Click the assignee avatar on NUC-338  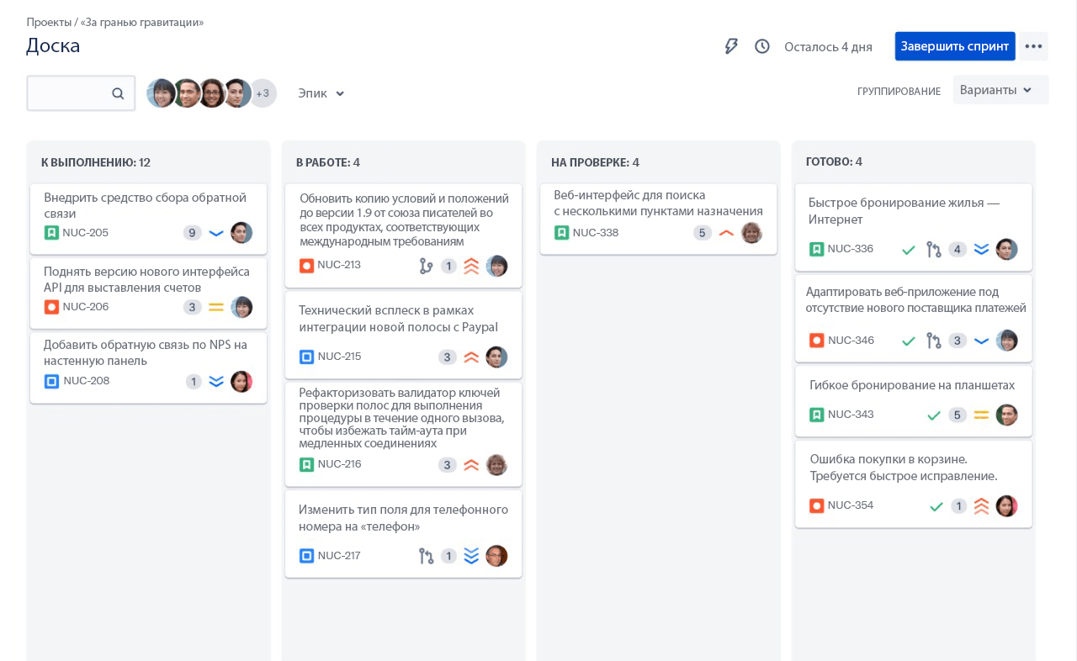coord(751,233)
